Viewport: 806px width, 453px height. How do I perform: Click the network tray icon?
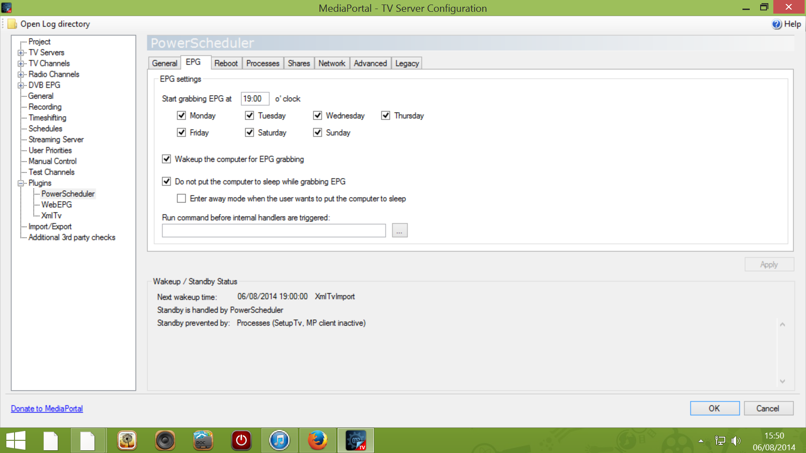click(720, 441)
